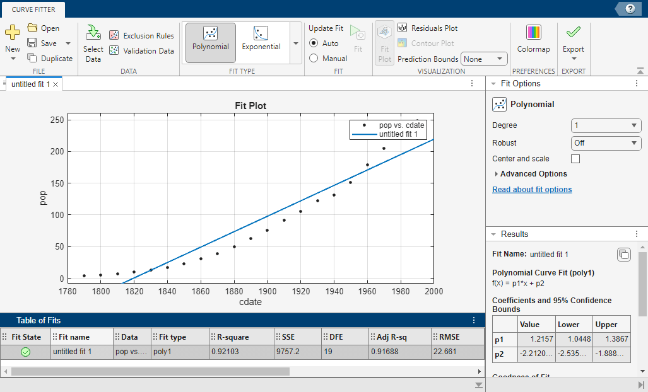
Task: Show the Residuals Plot
Action: click(x=427, y=28)
